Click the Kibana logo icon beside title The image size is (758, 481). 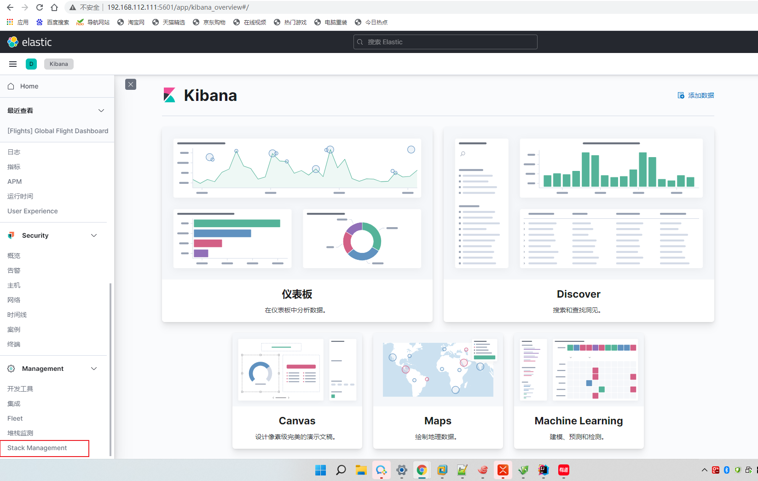[169, 95]
